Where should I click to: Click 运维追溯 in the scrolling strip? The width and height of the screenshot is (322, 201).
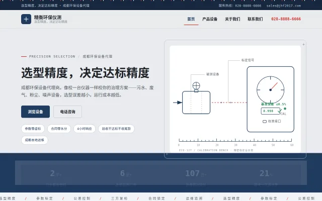point(194,198)
